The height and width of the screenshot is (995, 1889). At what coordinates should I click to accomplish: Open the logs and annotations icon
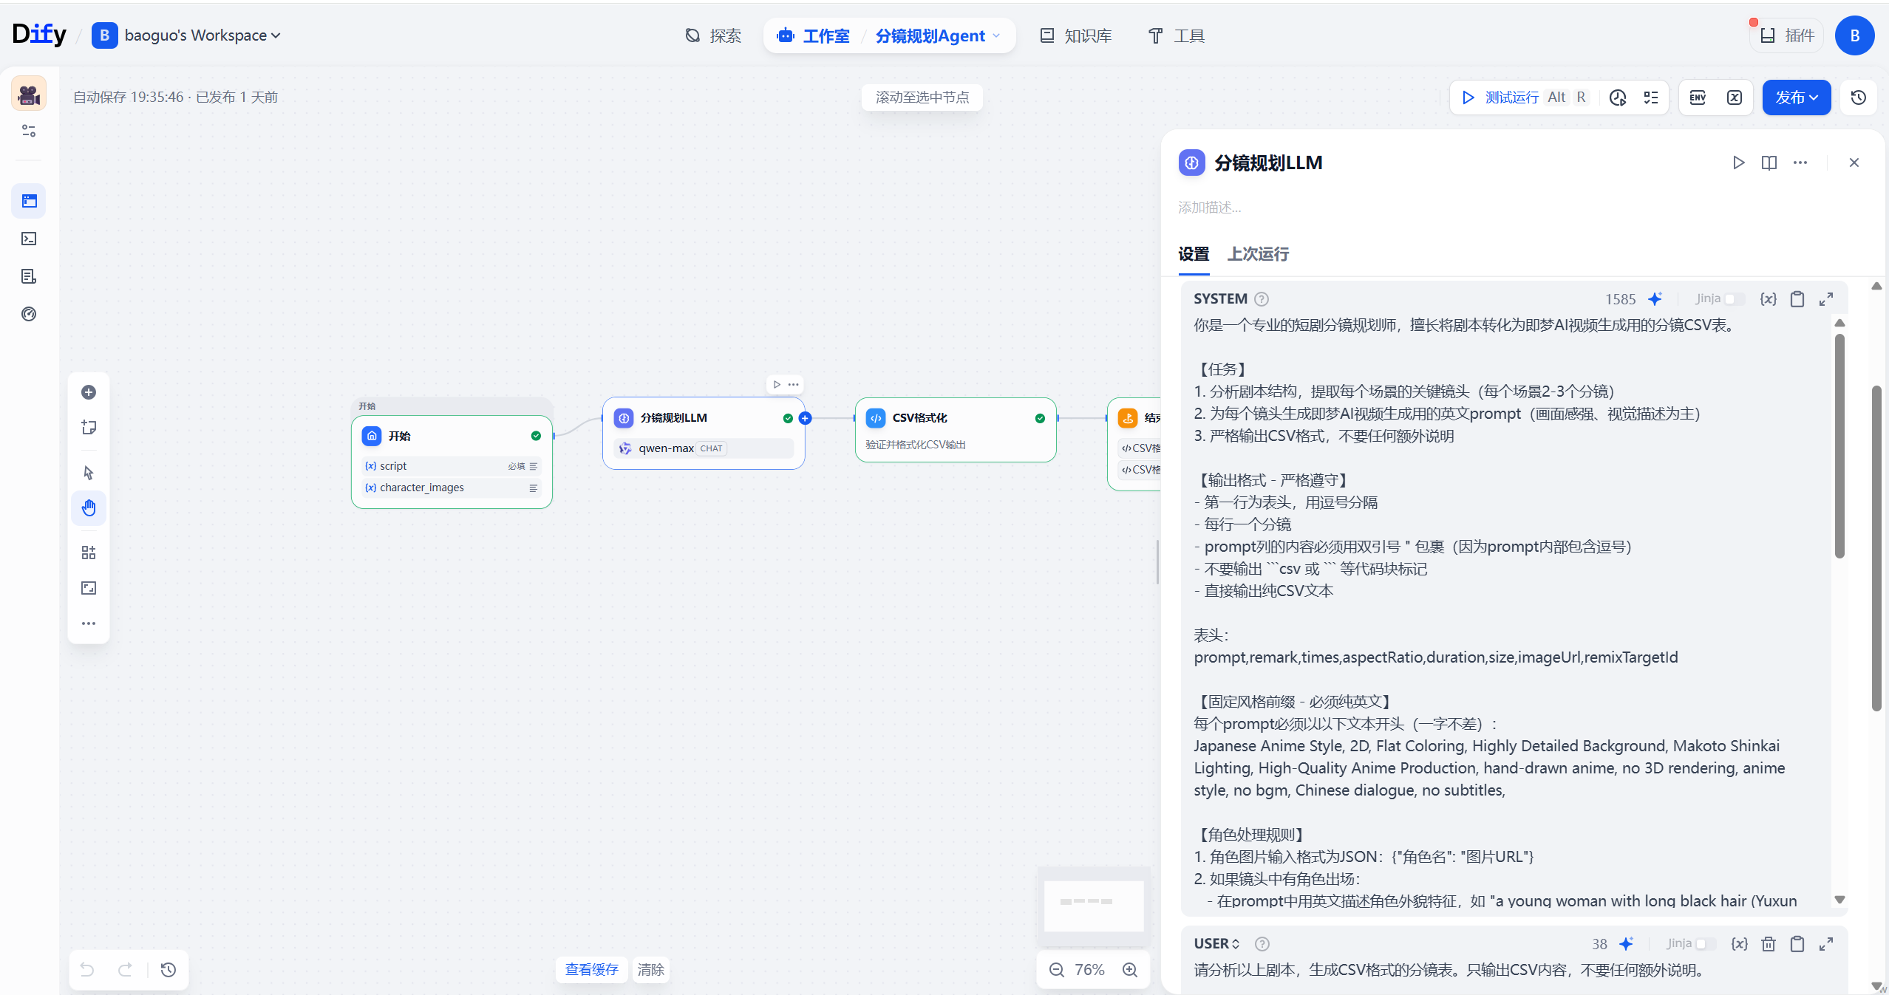click(29, 276)
